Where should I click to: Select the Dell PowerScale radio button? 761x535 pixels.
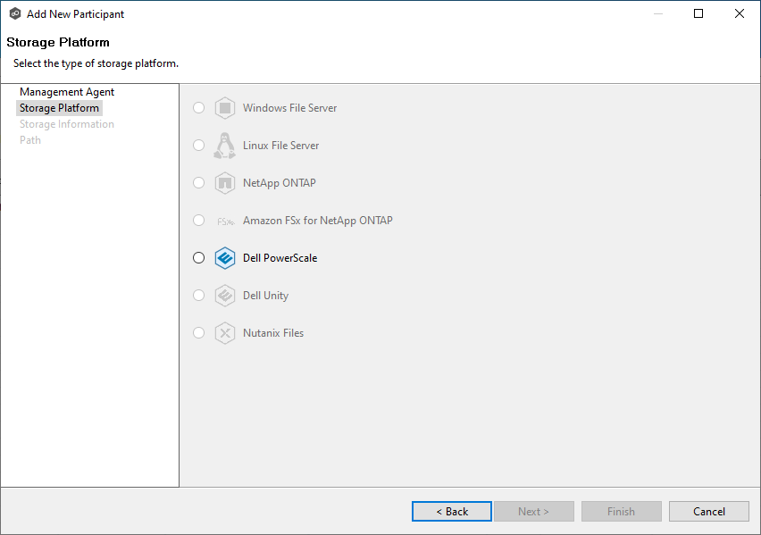[x=198, y=258]
